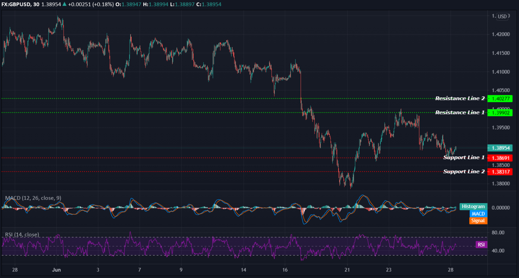Click the 1.40500 price axis label
Image resolution: width=519 pixels, height=278 pixels.
pos(501,90)
